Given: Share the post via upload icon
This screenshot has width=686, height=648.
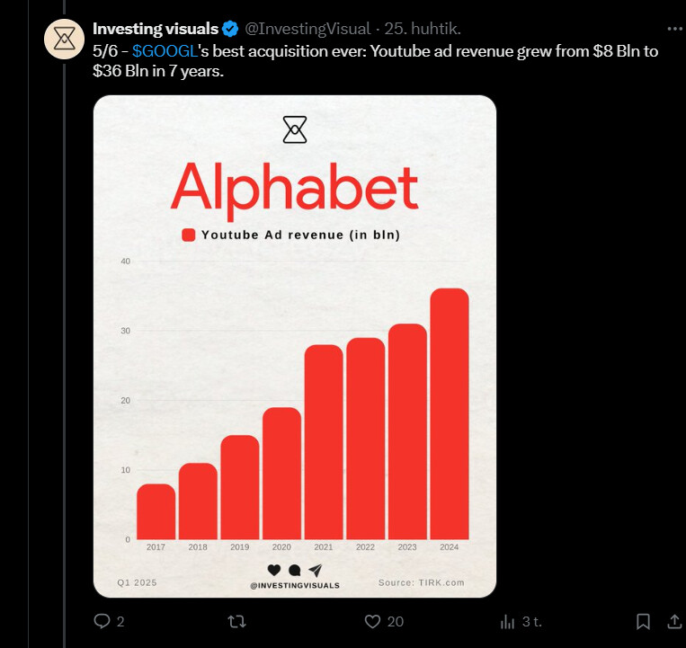Looking at the screenshot, I should pos(674,621).
